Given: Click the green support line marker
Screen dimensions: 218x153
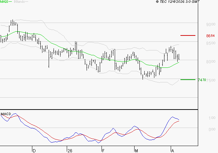Looking at the screenshot, I should pos(188,80).
